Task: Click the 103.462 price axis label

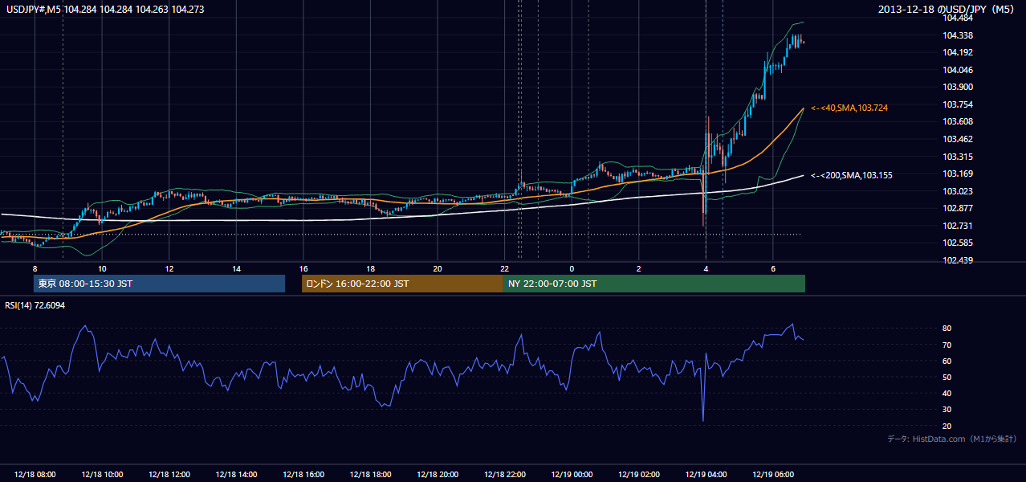Action: tap(959, 139)
